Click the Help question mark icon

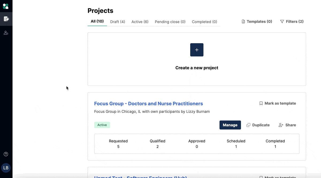pyautogui.click(x=6, y=154)
